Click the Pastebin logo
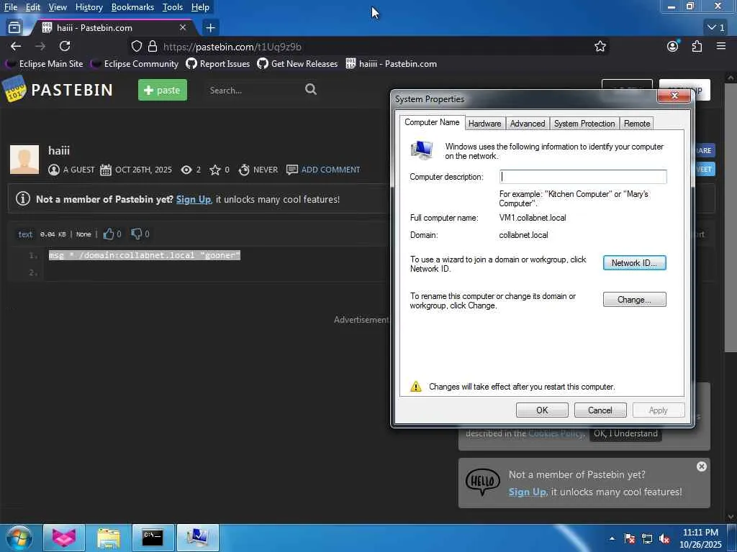This screenshot has width=737, height=552. (58, 89)
